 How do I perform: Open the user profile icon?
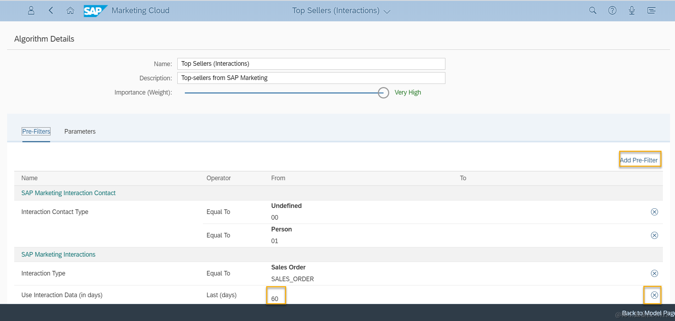pos(31,11)
